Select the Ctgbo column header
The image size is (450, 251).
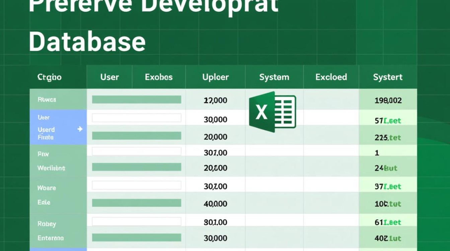point(49,77)
